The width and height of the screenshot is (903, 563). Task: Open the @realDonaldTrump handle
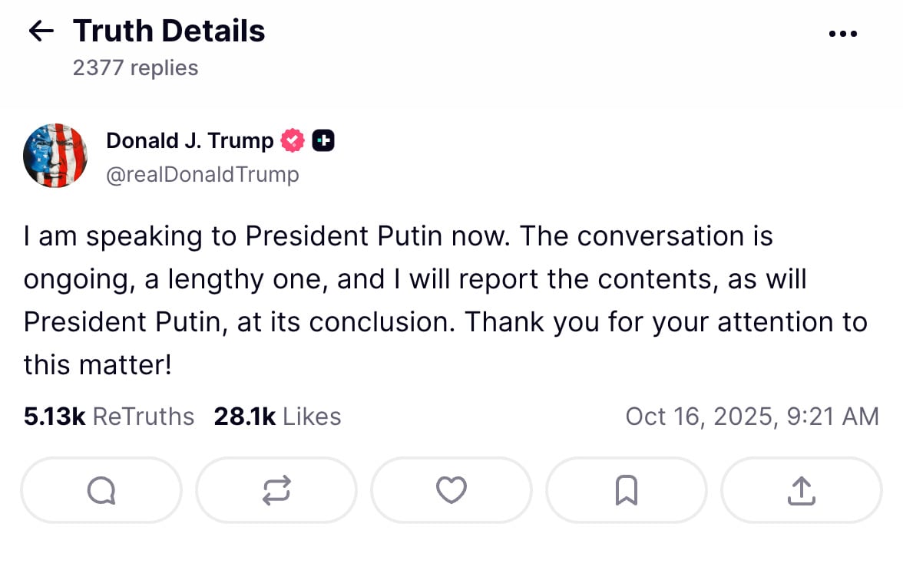coord(203,175)
